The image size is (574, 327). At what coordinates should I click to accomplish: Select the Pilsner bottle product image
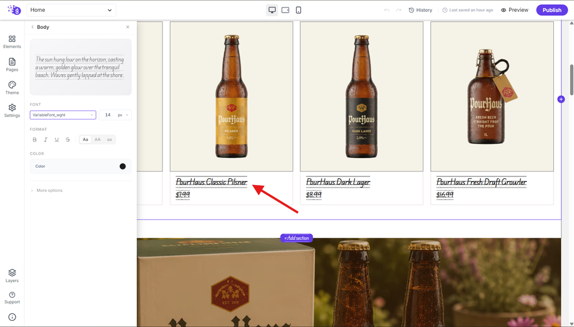tap(231, 96)
